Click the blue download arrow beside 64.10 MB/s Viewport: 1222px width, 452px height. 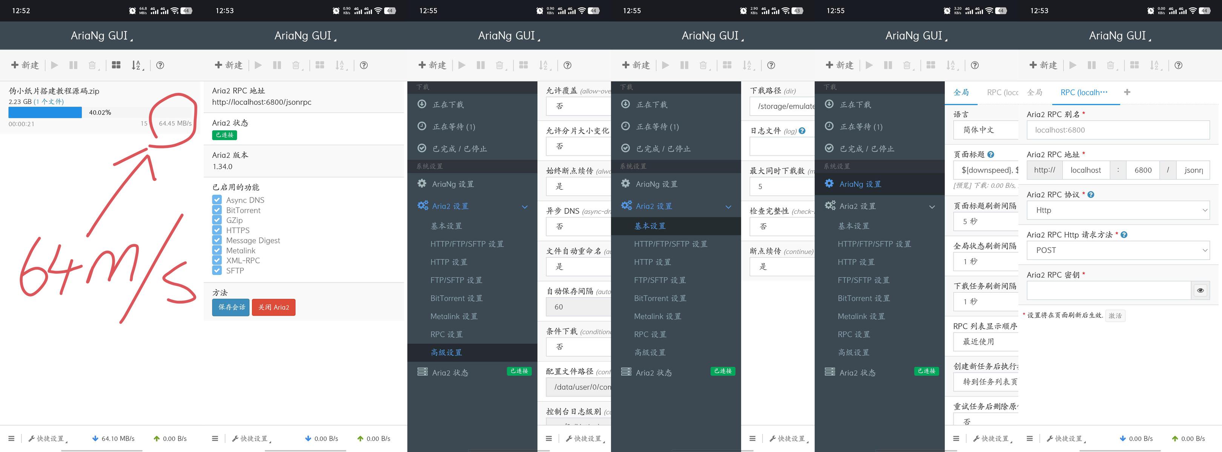95,439
